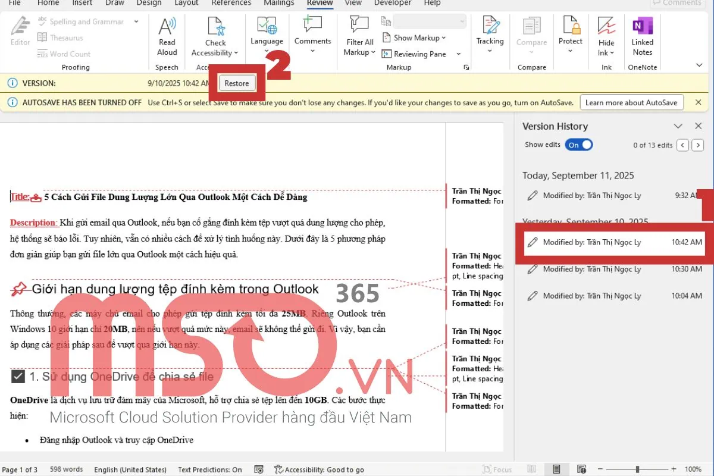Switch to the View tab
Viewport: 714px width, 476px height.
[353, 4]
